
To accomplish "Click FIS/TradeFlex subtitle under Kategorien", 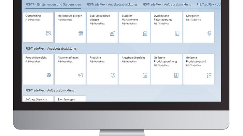I will (x=193, y=20).
